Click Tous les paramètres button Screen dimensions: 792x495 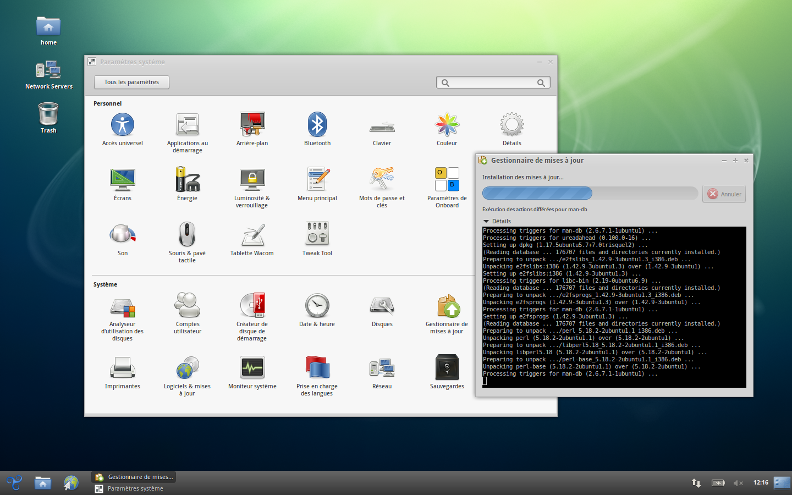tap(131, 82)
